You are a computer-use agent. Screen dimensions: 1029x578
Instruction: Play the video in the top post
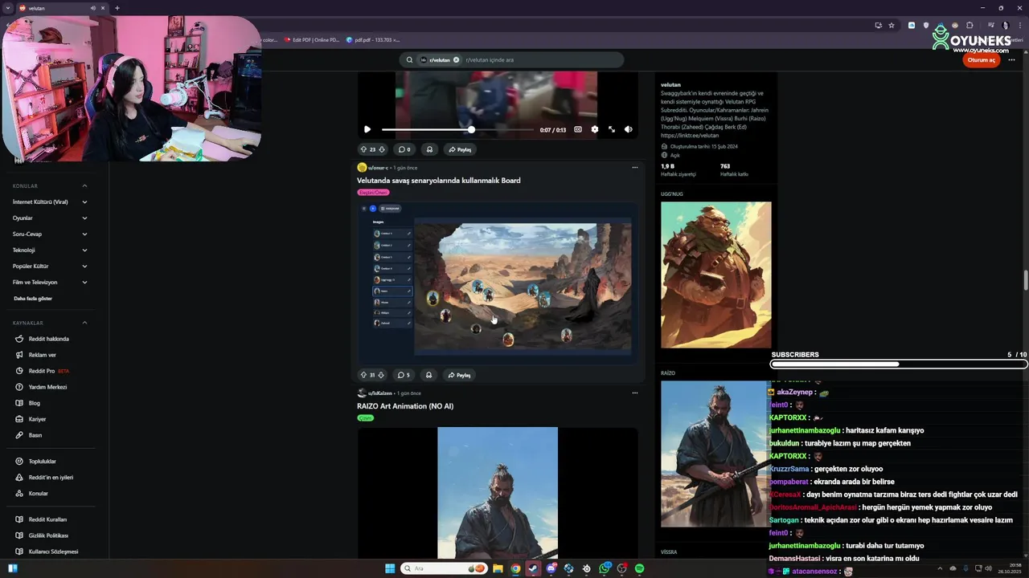[367, 129]
